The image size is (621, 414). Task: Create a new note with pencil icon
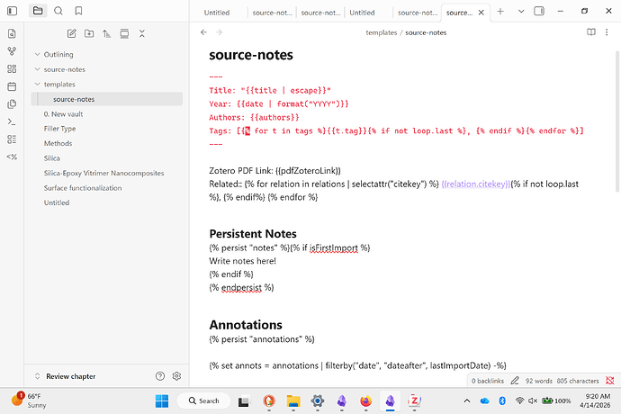pyautogui.click(x=72, y=33)
